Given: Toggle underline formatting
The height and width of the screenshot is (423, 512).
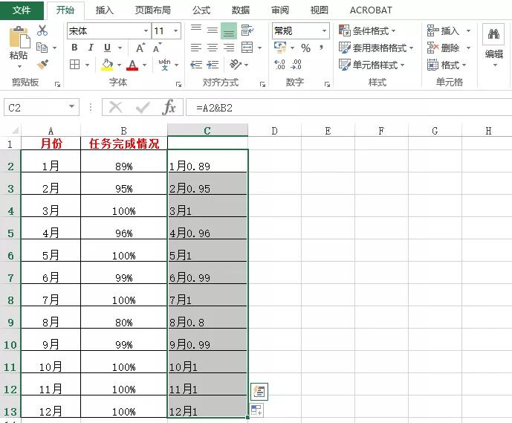Looking at the screenshot, I should 107,48.
